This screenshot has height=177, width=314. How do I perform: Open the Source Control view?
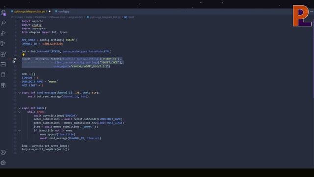[3, 44]
